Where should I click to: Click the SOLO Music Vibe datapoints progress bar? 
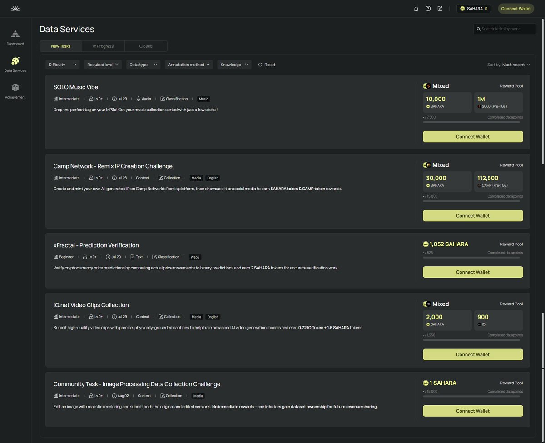point(471,122)
